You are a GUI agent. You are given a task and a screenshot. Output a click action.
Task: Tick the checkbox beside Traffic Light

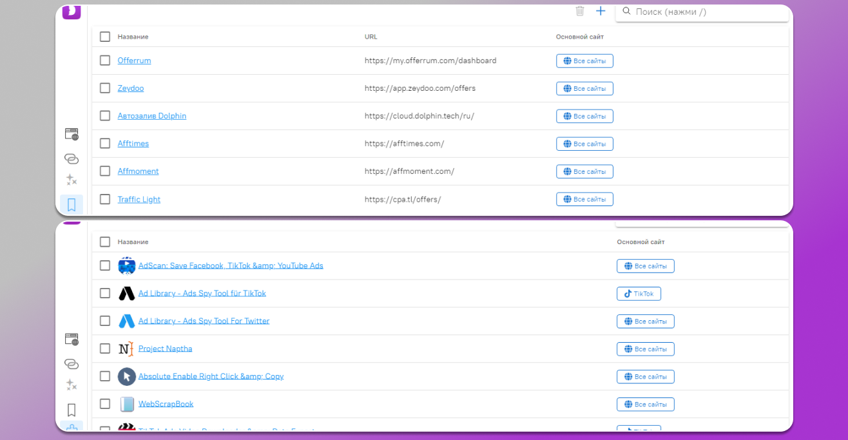click(x=105, y=199)
